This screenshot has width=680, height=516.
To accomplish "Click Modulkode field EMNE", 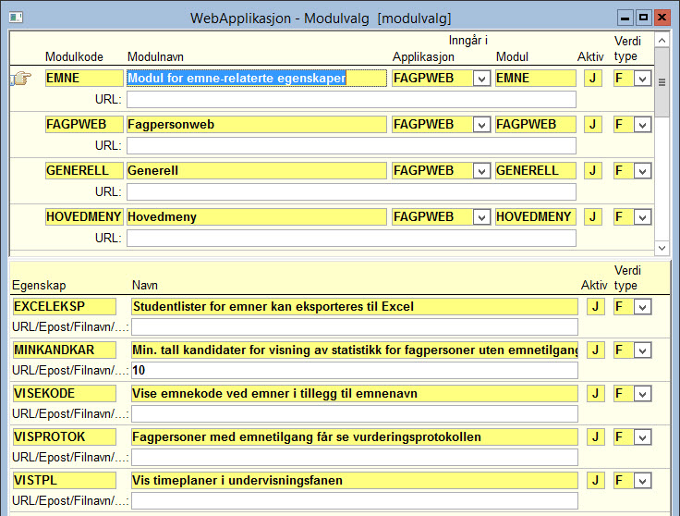I will pos(84,79).
